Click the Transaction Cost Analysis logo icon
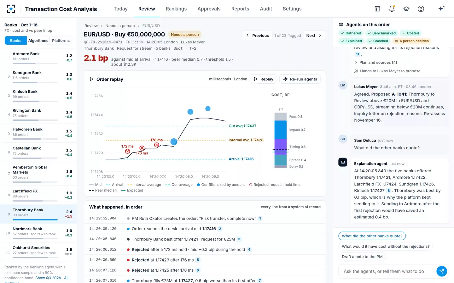Image resolution: width=454 pixels, height=283 pixels. point(11,9)
